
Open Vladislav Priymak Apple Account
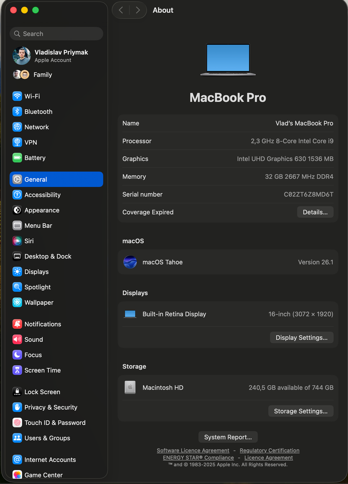57,56
